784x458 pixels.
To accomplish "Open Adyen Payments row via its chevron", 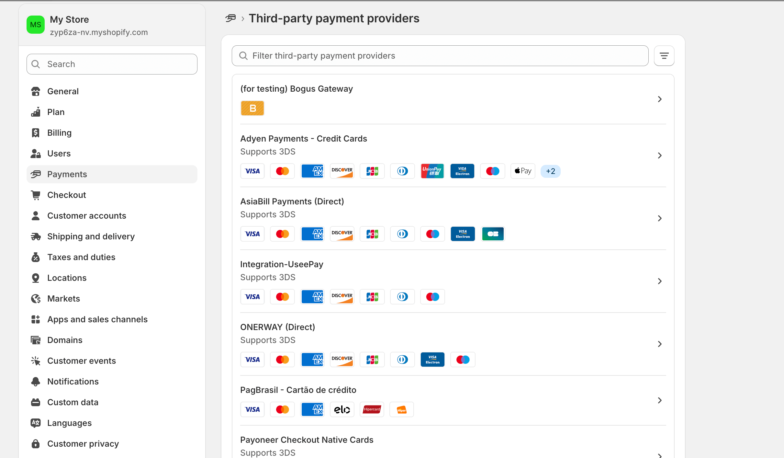I will pos(660,155).
